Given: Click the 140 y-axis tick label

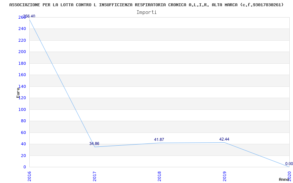Looking at the screenshot, I should coord(22,86).
